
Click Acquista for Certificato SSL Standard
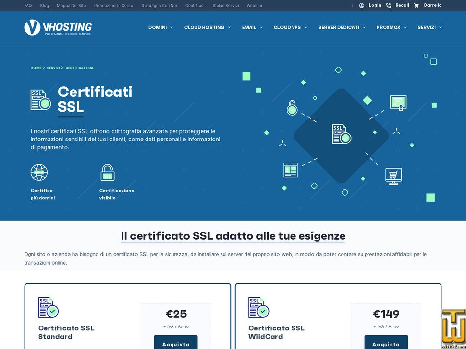175,343
